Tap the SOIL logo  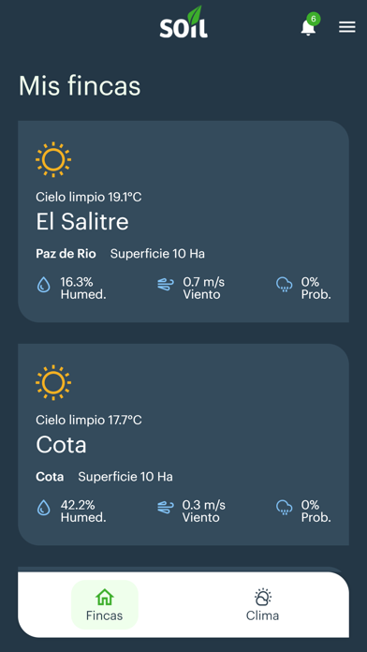tap(183, 22)
